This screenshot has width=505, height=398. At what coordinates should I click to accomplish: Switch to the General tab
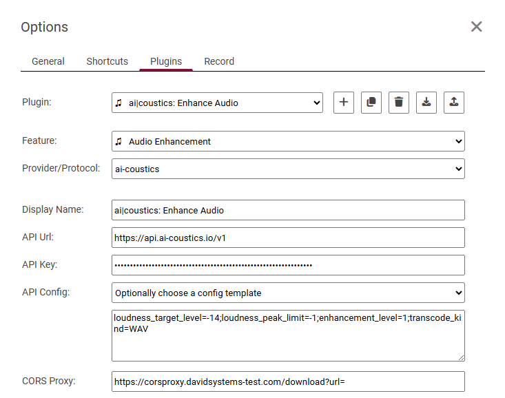coord(48,61)
